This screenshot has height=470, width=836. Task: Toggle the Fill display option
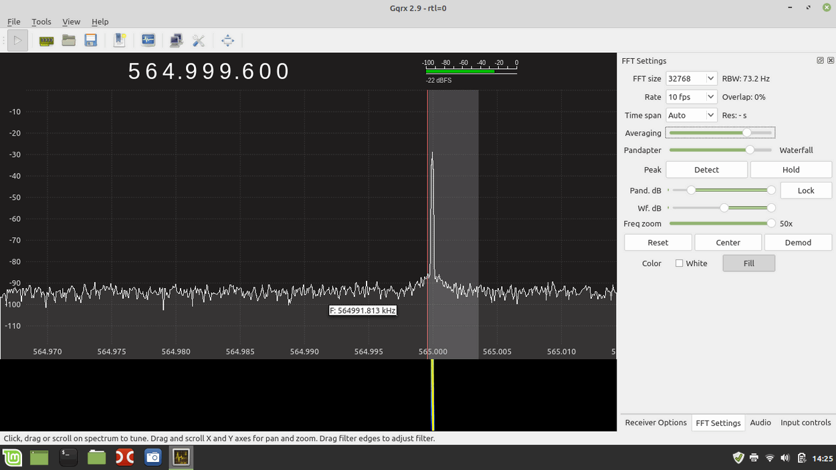pos(748,263)
